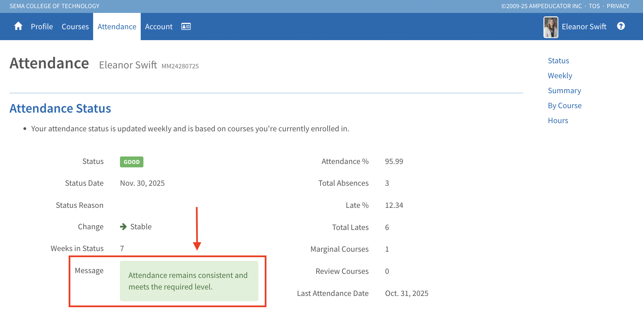
Task: Open the TOS link
Action: (x=594, y=6)
